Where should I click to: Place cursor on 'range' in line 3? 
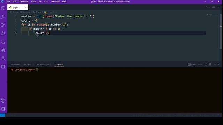pos(41,25)
